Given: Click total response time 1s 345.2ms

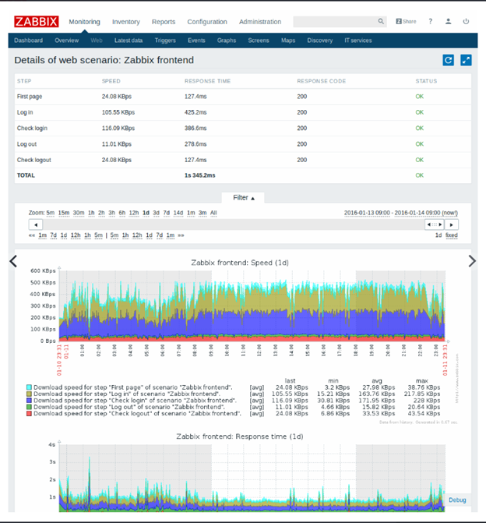Looking at the screenshot, I should point(199,175).
